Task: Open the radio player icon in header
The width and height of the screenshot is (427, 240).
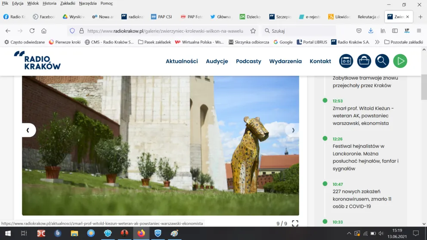Action: point(346,61)
